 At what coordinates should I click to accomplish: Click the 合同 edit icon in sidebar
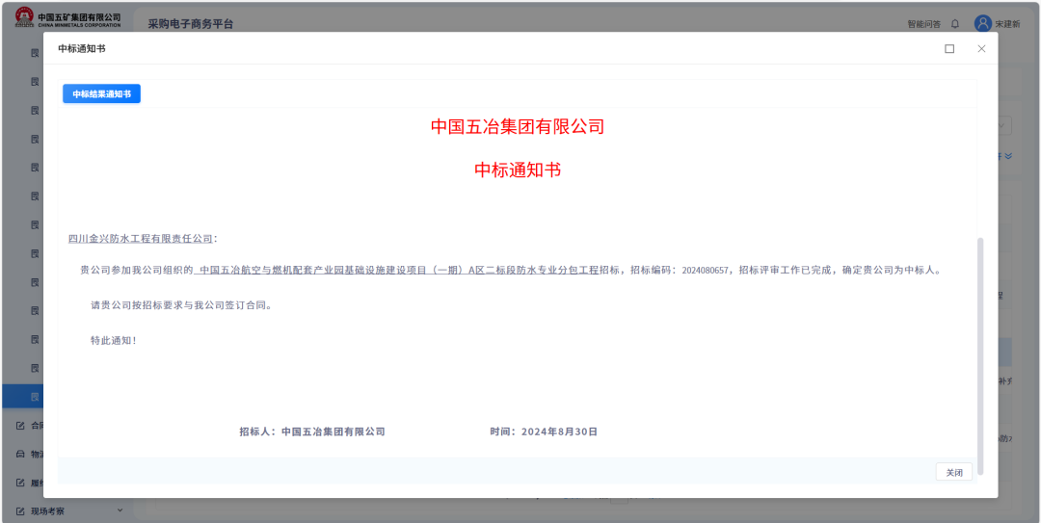tap(20, 425)
